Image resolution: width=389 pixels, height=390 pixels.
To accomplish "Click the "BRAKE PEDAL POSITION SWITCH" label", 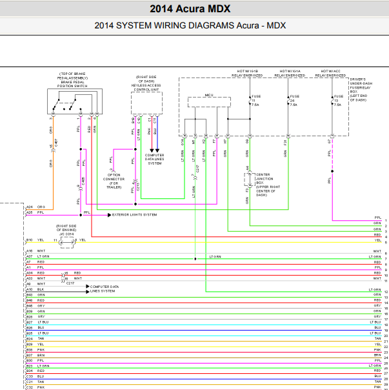I will coord(72,84).
